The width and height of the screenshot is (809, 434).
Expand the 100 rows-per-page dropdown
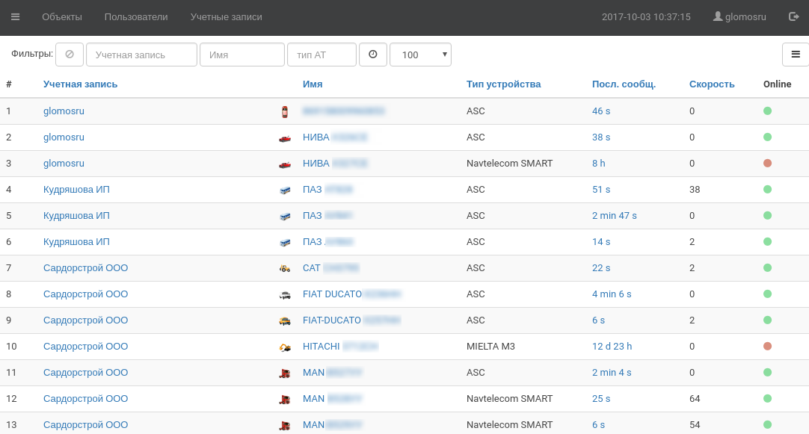click(420, 55)
